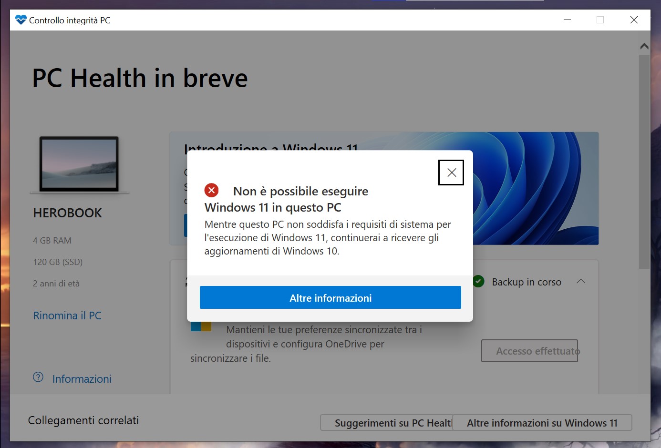Image resolution: width=661 pixels, height=448 pixels.
Task: Click the Collegamenti correlati label
Action: click(83, 420)
